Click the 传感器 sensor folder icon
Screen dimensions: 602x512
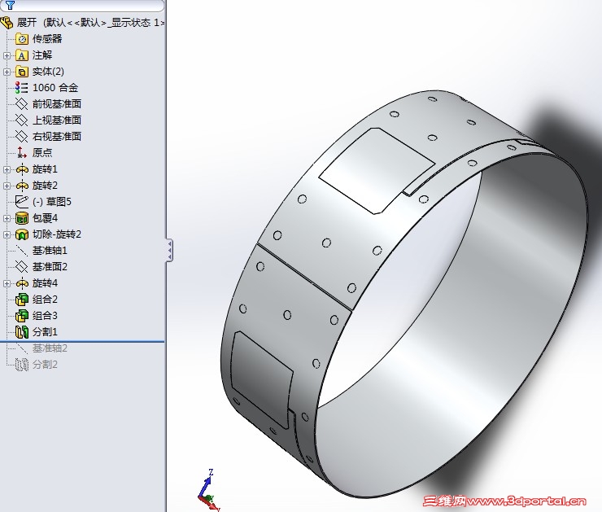tap(22, 39)
